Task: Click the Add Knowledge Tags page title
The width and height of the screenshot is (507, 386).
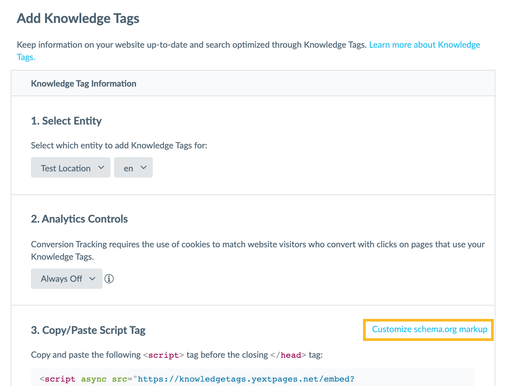Action: (x=78, y=19)
